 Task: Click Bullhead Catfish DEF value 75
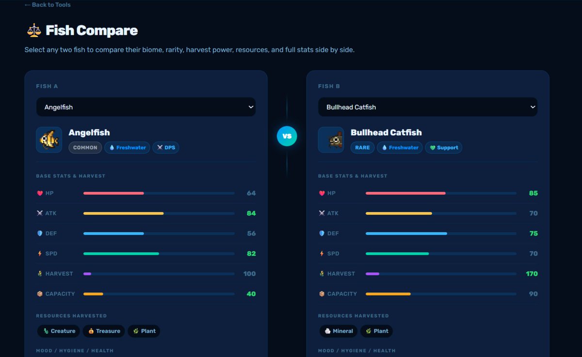coord(533,233)
